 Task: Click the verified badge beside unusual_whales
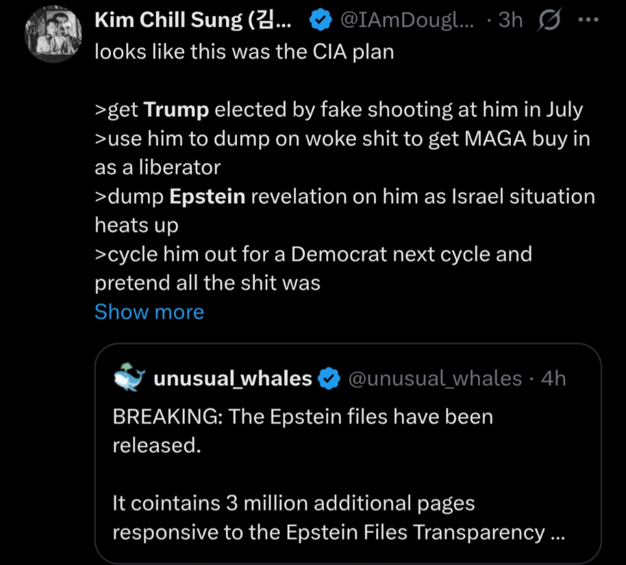(328, 379)
